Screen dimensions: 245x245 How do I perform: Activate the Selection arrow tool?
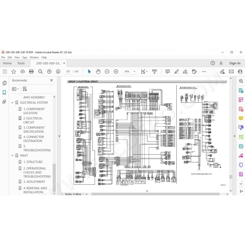click(x=89, y=71)
